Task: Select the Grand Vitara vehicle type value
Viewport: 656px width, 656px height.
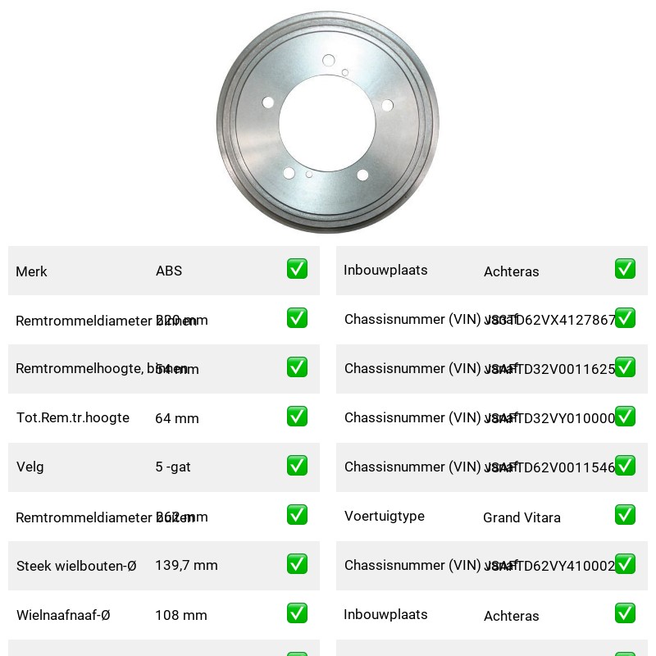Action: (522, 517)
